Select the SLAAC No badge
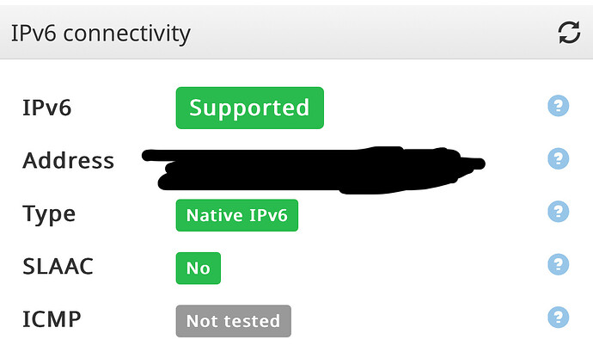The image size is (593, 346). click(x=199, y=268)
